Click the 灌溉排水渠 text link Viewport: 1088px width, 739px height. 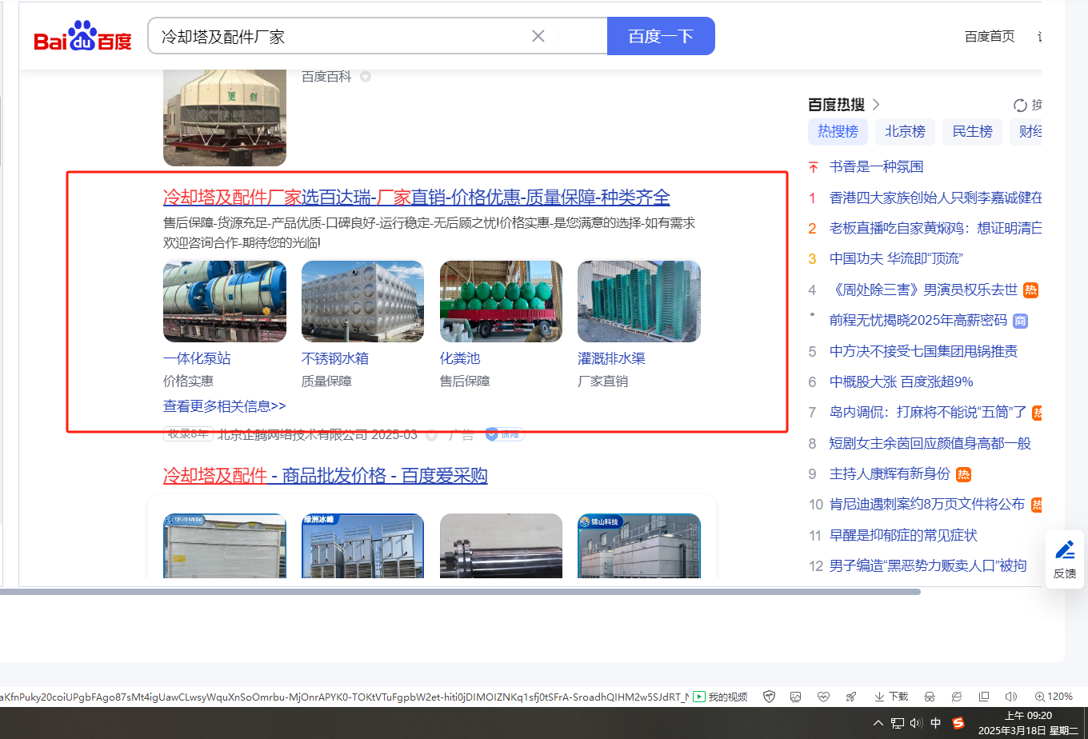coord(611,358)
